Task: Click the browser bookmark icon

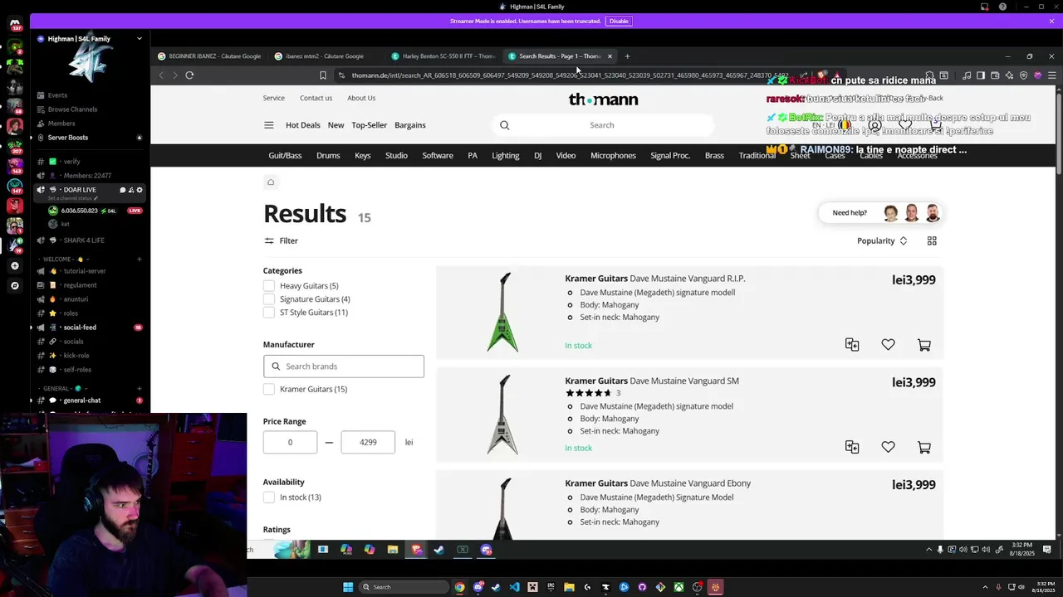Action: click(323, 75)
